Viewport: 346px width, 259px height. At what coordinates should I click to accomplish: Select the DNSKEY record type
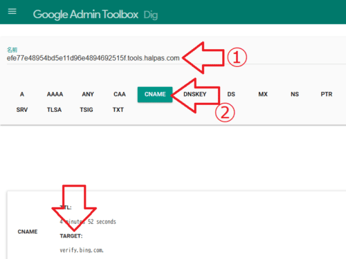click(x=195, y=94)
